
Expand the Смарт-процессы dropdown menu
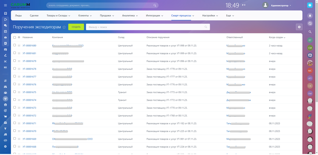click(x=183, y=16)
